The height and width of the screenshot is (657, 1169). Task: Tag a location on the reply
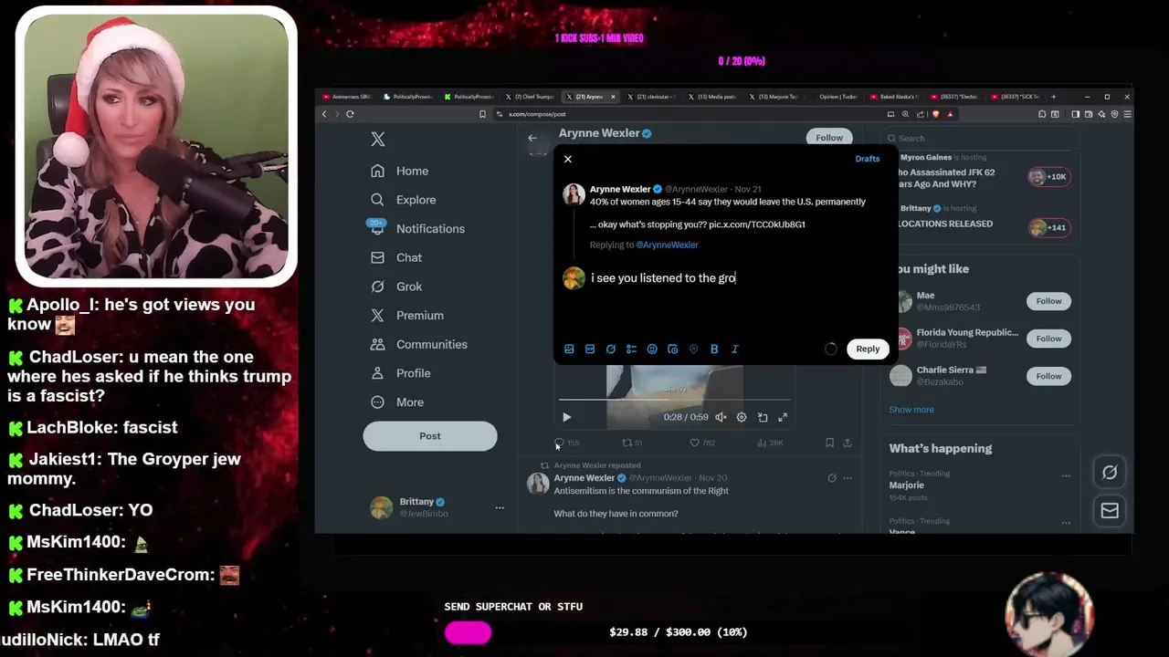(693, 349)
